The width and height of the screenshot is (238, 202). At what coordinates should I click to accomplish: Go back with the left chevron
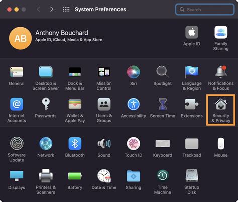pos(38,9)
